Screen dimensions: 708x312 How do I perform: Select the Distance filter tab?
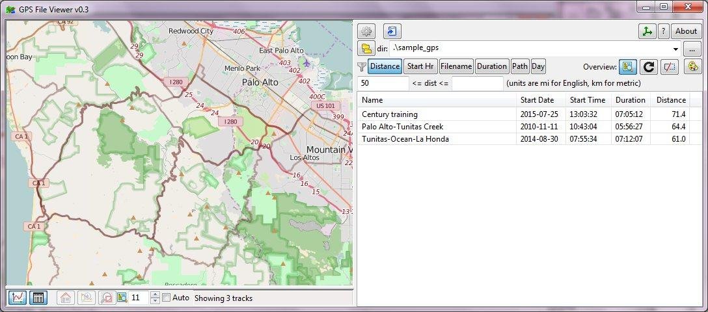pos(385,66)
